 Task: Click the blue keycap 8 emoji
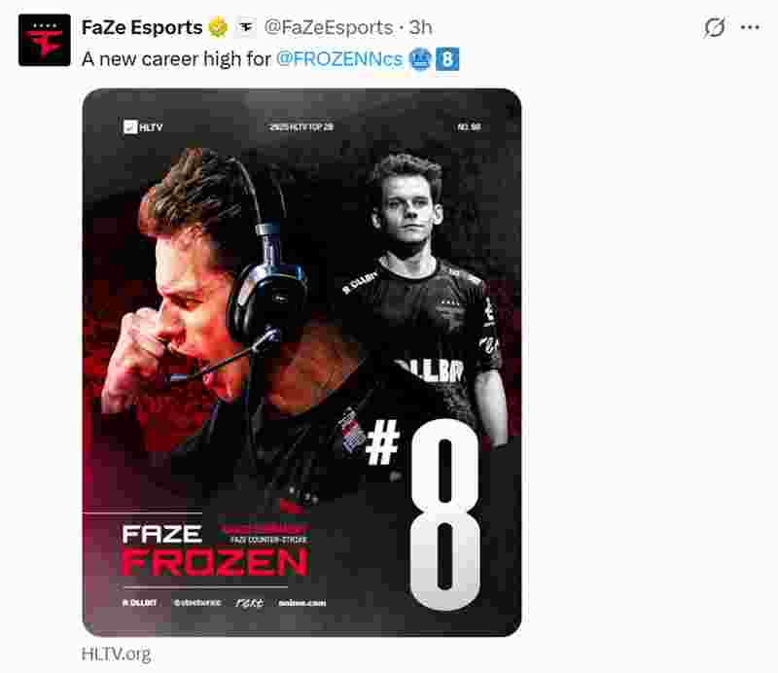click(x=447, y=59)
